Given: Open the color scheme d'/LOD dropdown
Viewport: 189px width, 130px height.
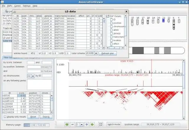Looking at the screenshot, I should pos(96,53).
